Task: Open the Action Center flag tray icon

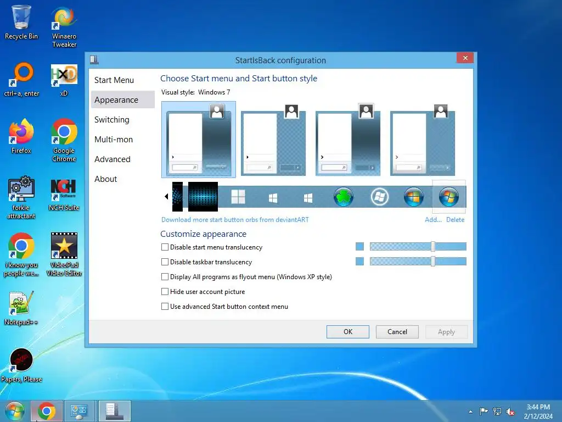Action: coord(484,411)
